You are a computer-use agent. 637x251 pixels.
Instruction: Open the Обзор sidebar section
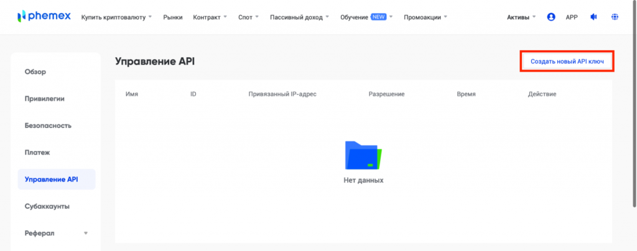pos(35,71)
